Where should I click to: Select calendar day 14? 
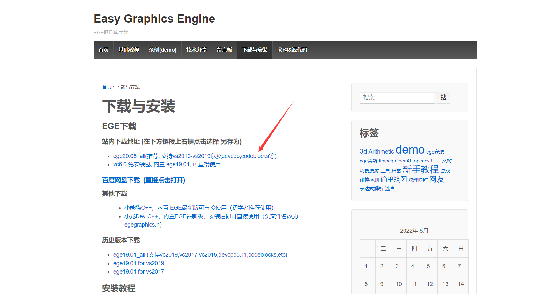point(461,284)
